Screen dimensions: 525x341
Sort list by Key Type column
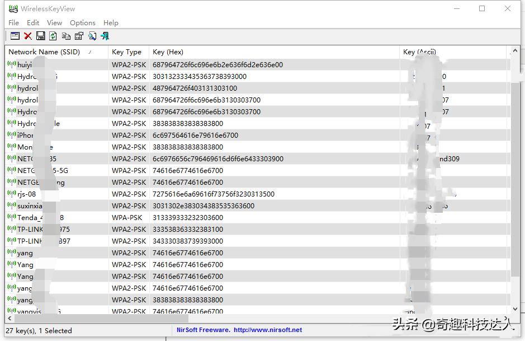tap(126, 52)
